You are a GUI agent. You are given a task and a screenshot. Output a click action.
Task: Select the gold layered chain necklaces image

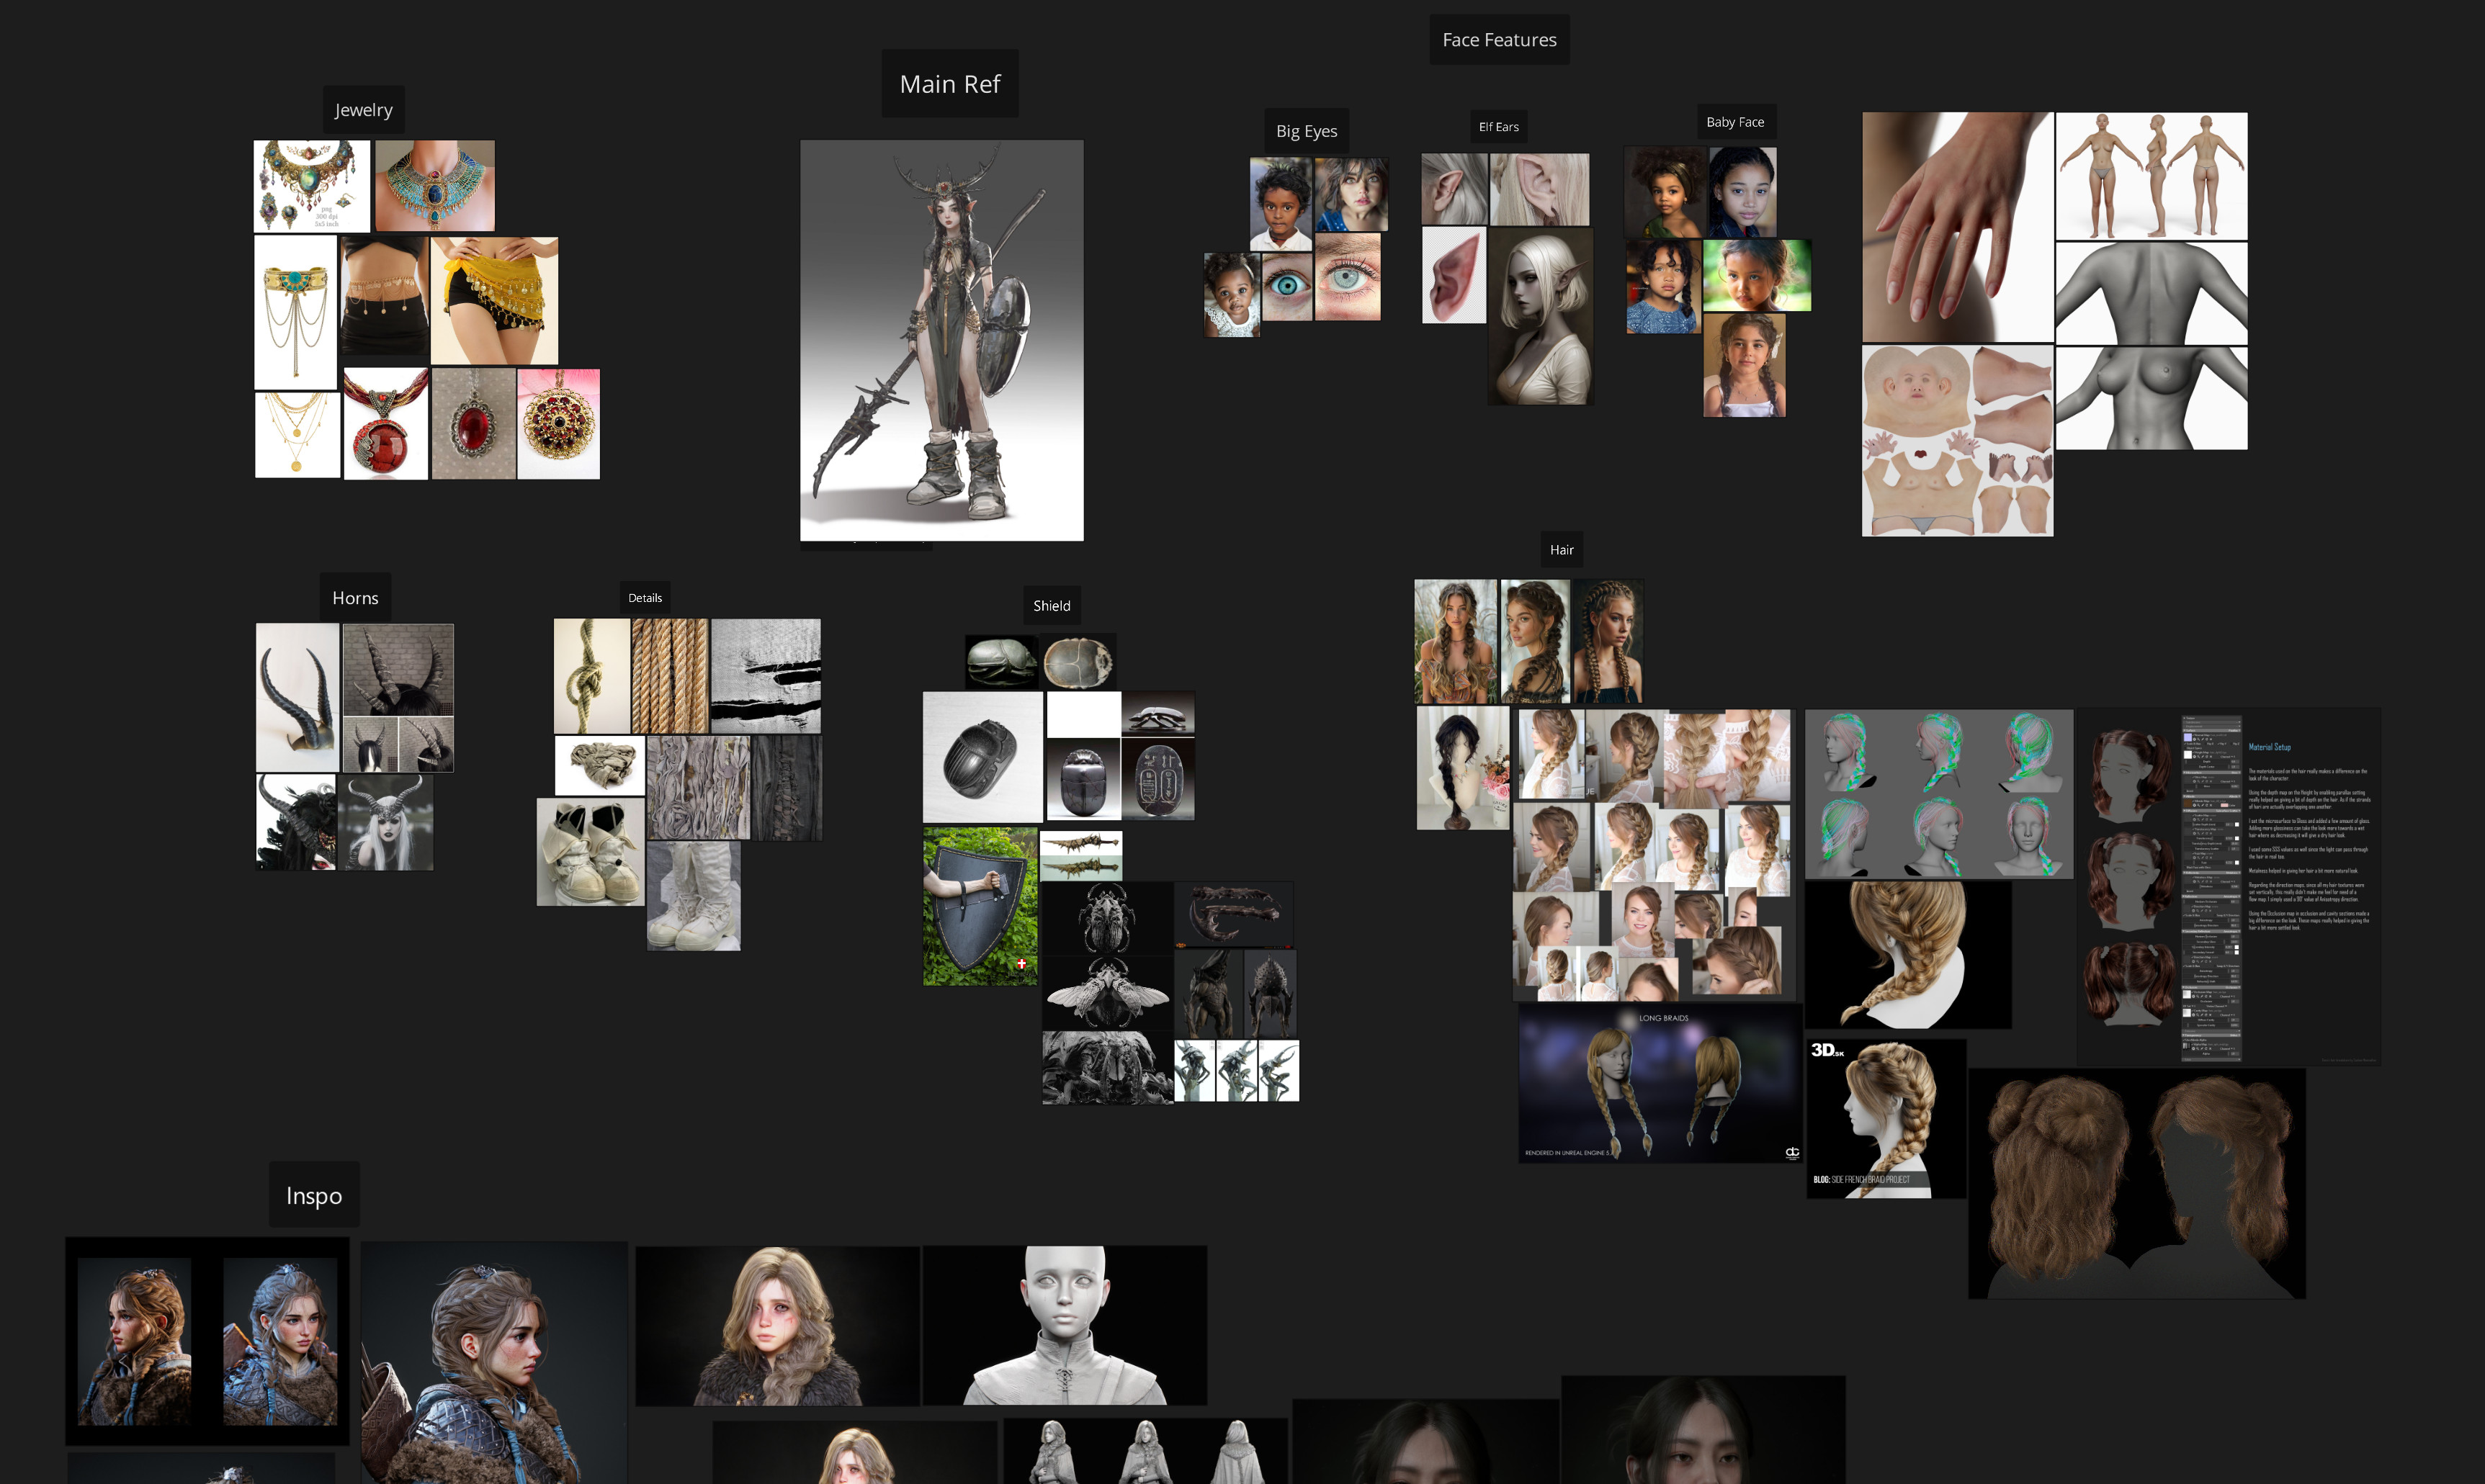297,435
